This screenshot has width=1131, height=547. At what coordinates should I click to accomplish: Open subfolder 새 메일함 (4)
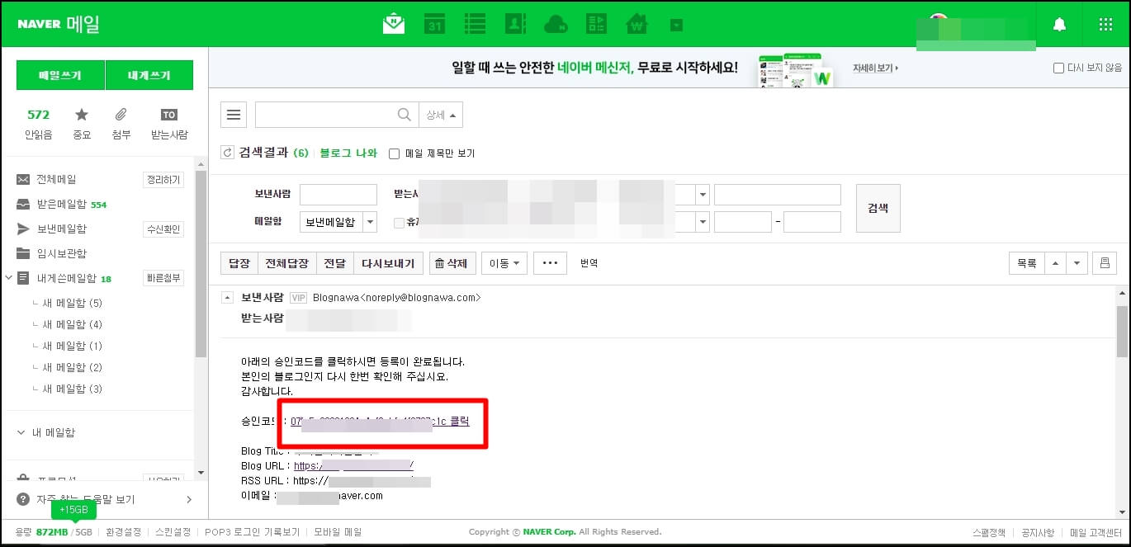(72, 324)
